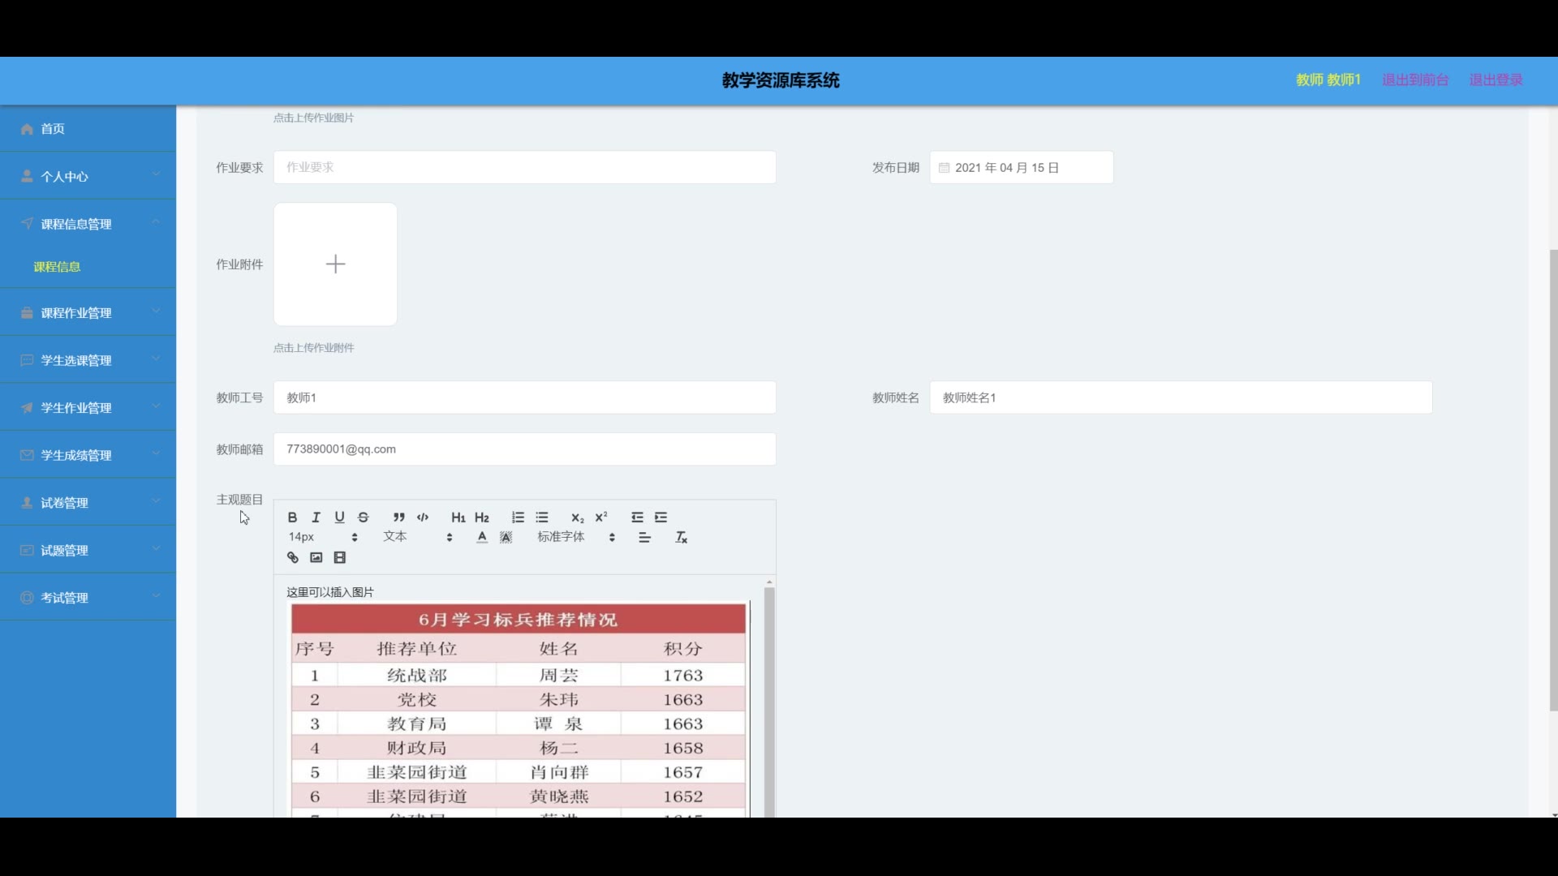1558x876 pixels.
Task: Click the 教师工号 input field
Action: pyautogui.click(x=524, y=397)
